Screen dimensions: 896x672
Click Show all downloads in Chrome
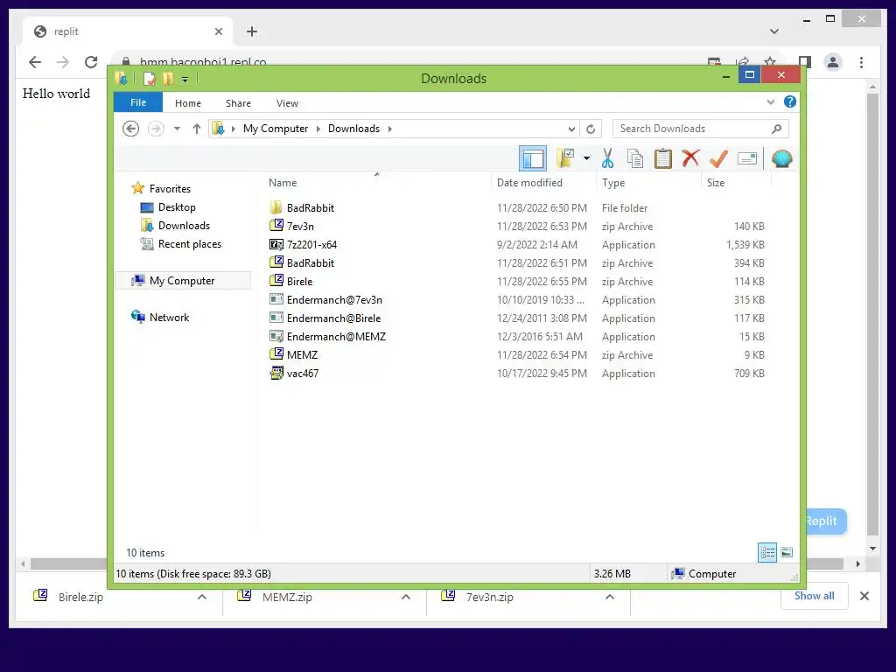click(x=815, y=596)
